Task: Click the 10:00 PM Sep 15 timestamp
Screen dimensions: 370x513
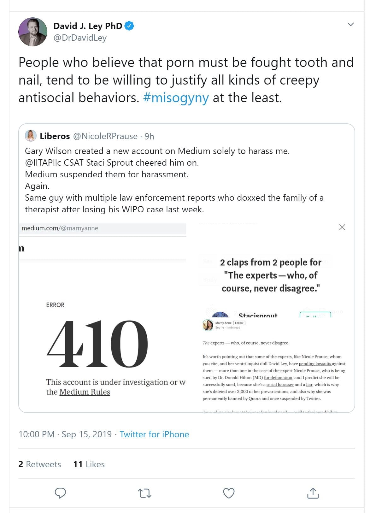Action: [x=65, y=434]
